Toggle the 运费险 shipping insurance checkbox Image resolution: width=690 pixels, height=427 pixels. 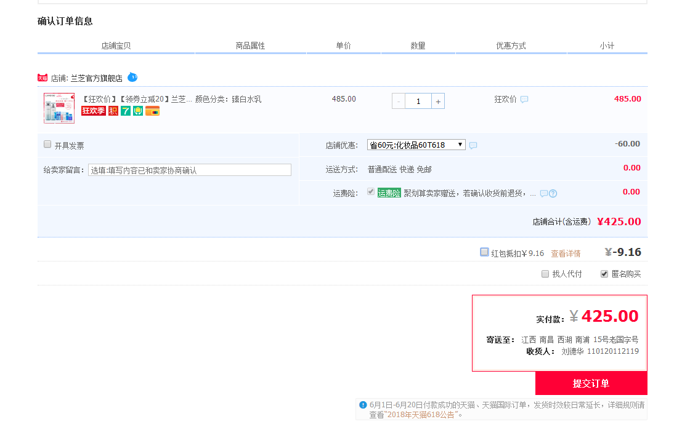coord(371,191)
